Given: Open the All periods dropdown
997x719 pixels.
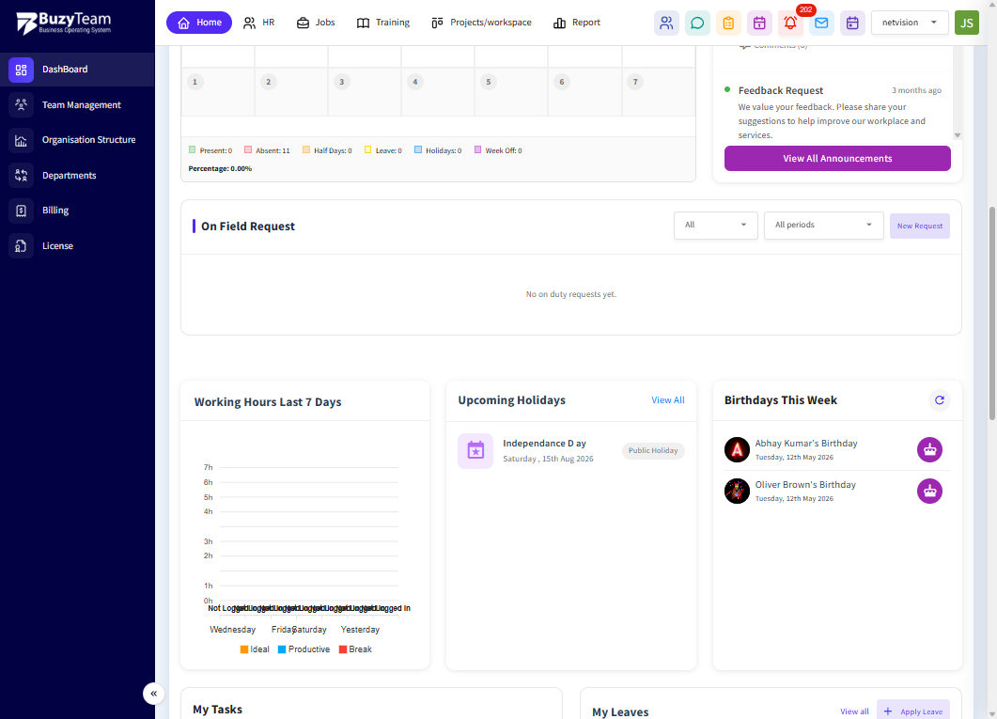Looking at the screenshot, I should tap(823, 225).
